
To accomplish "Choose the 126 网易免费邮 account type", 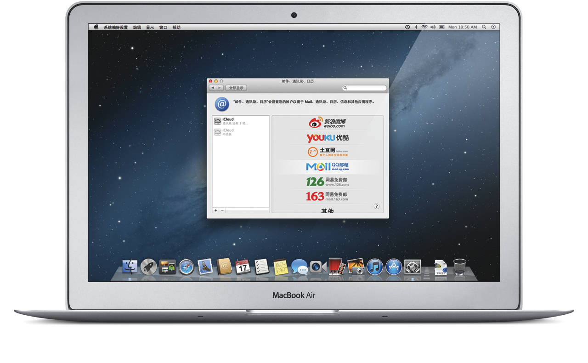I will (328, 181).
